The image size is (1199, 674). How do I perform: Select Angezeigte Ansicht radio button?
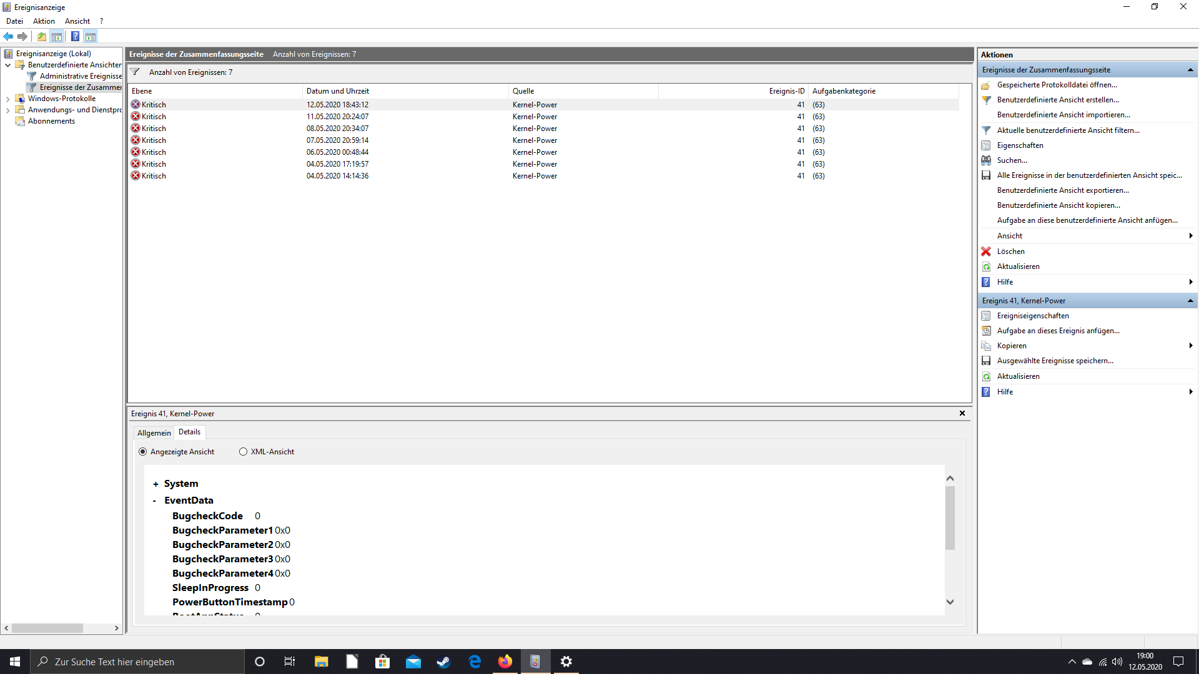(143, 452)
